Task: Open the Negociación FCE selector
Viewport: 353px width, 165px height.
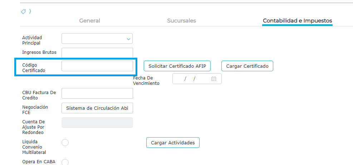Action: (97, 108)
